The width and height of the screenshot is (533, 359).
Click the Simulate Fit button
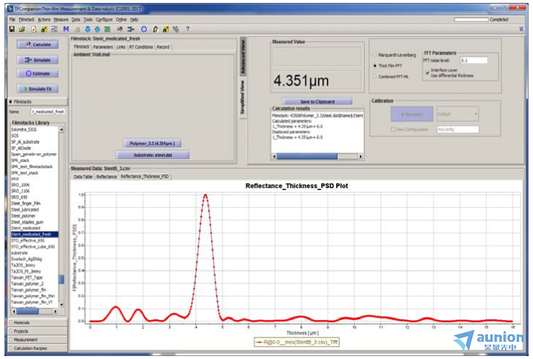point(38,88)
